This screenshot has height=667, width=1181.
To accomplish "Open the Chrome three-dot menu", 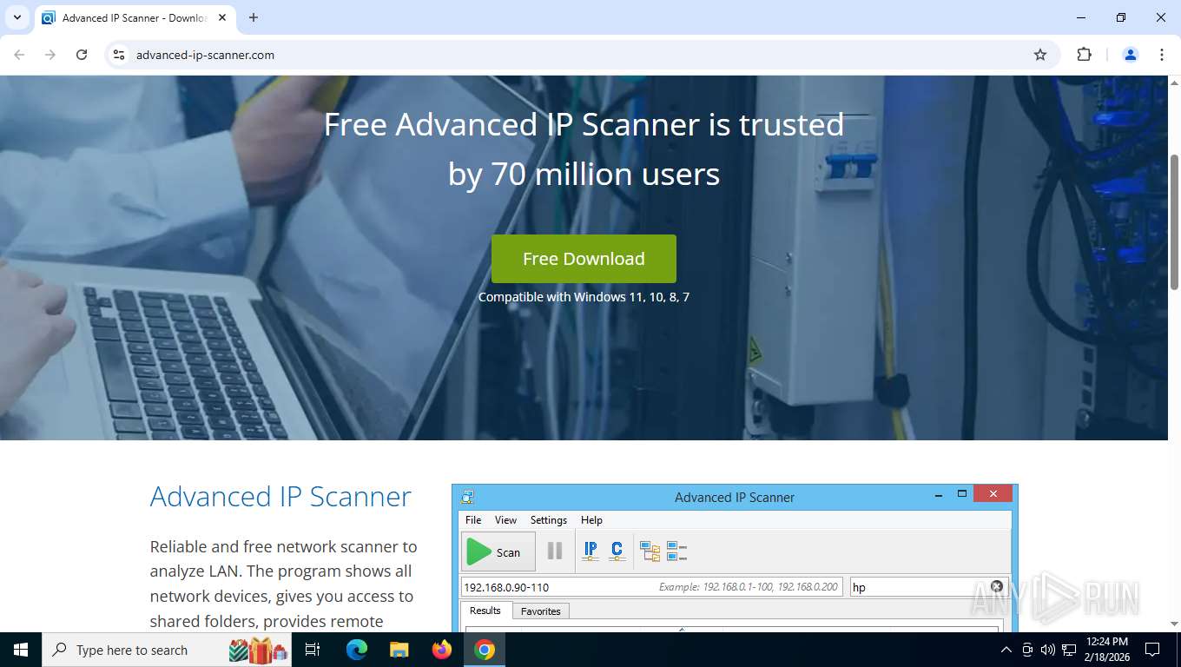I will tap(1162, 55).
